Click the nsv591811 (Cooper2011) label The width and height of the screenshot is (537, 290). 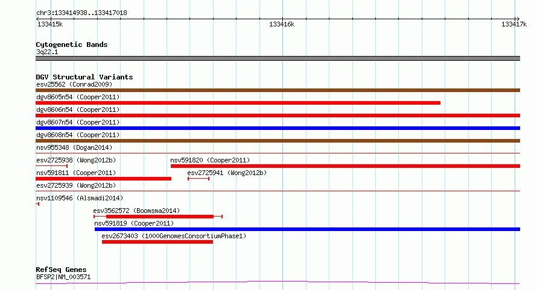tap(76, 173)
